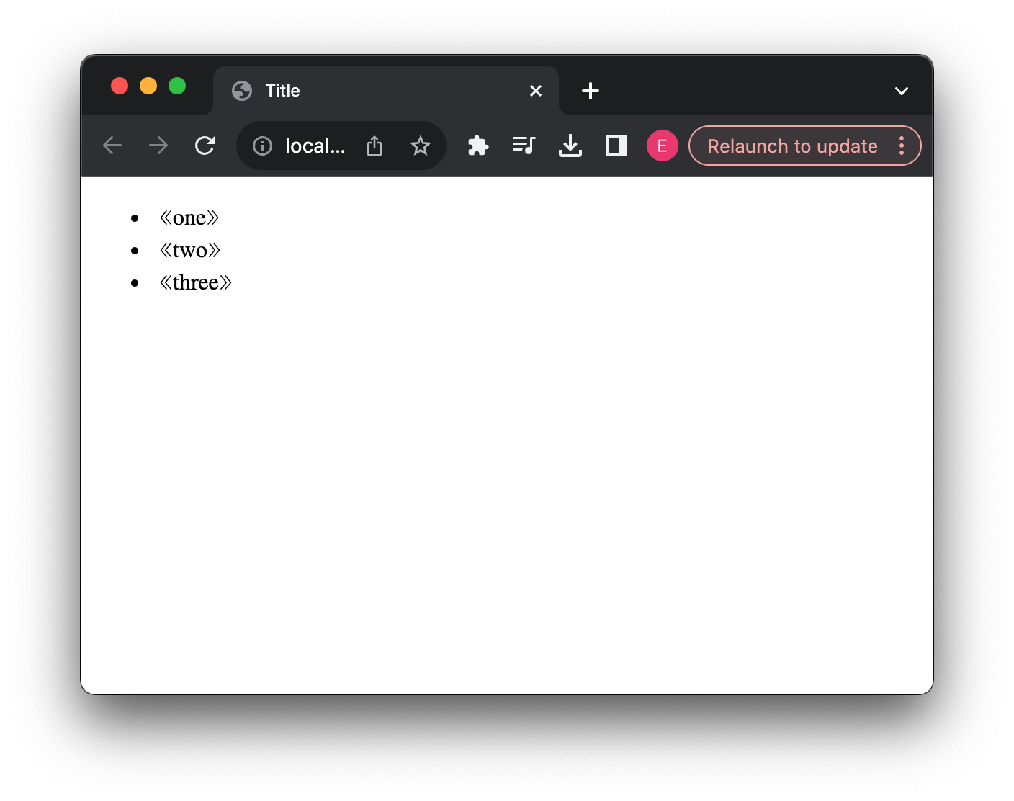Open the three-dot Chrome menu
Image resolution: width=1014 pixels, height=801 pixels.
[x=902, y=146]
